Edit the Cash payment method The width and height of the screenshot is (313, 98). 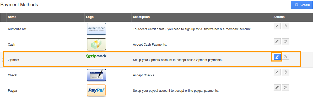(x=277, y=41)
